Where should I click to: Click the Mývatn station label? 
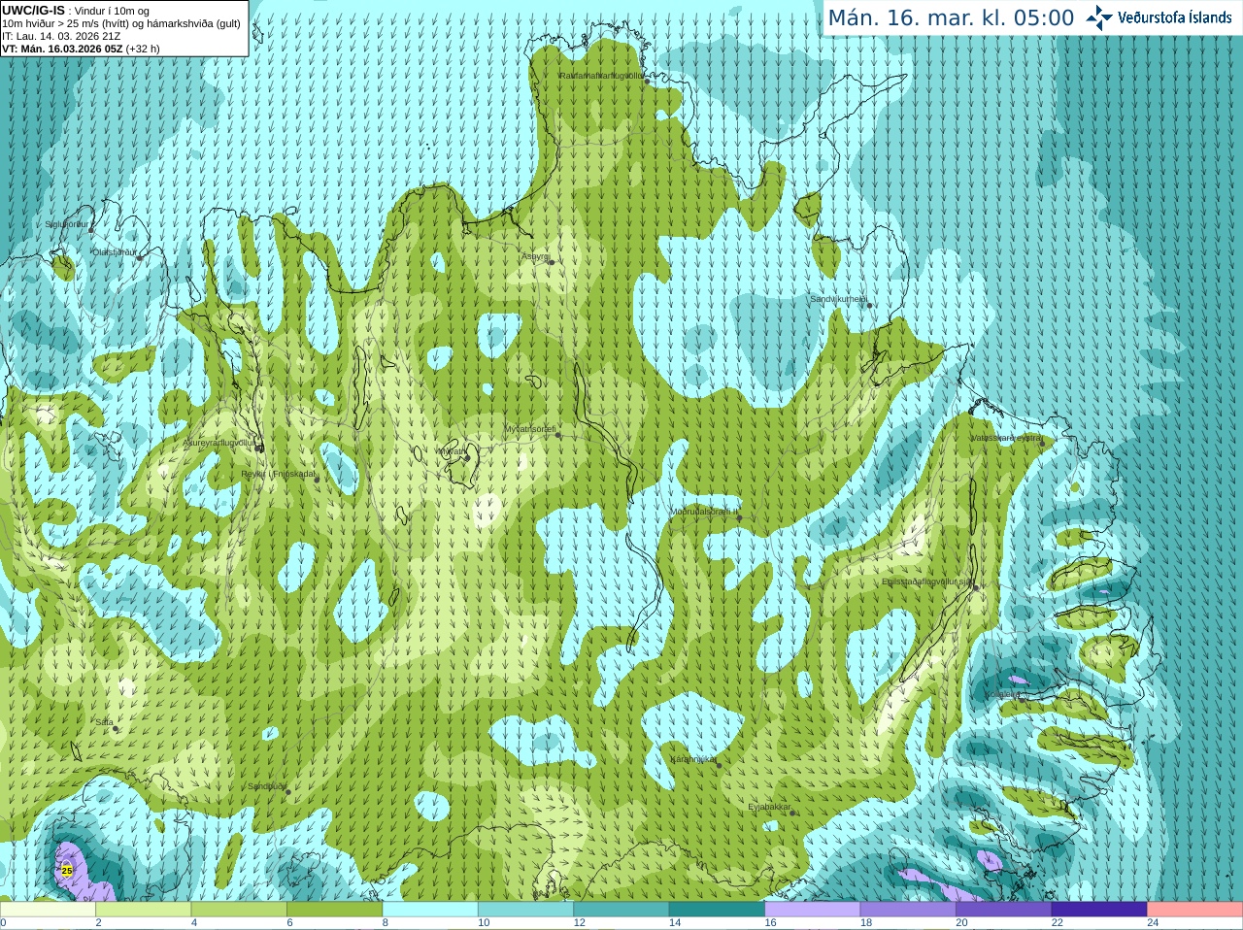click(x=451, y=451)
